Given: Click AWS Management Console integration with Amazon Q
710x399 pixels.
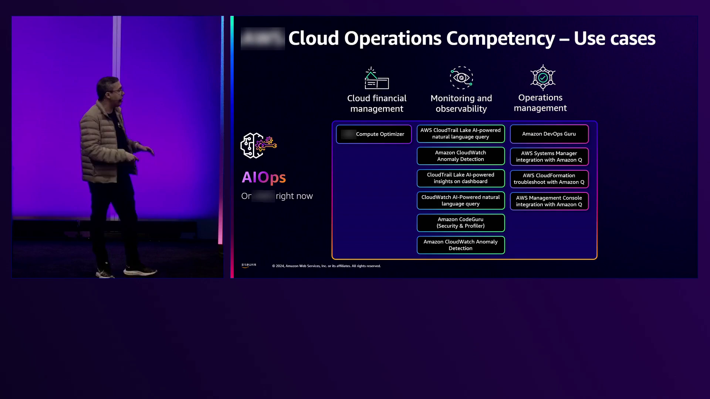Looking at the screenshot, I should (549, 201).
